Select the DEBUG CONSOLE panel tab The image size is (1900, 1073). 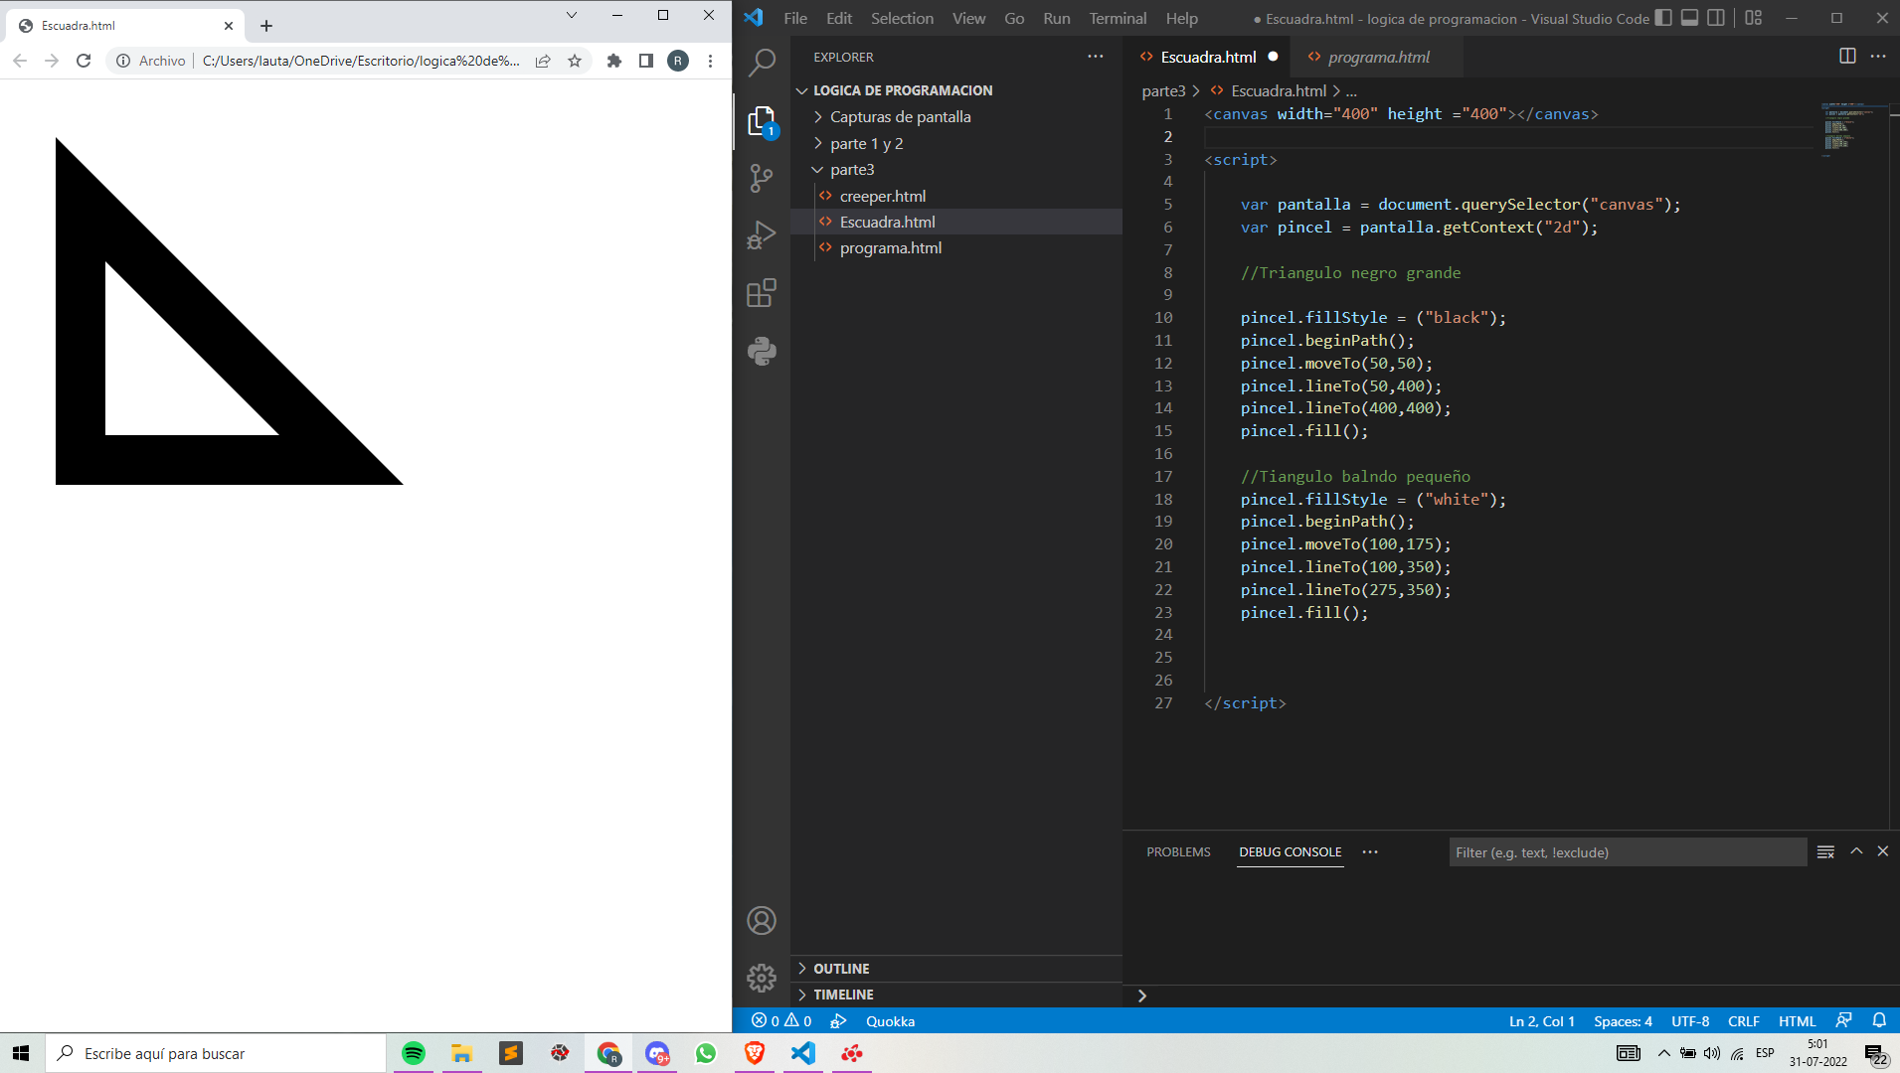[x=1290, y=852]
